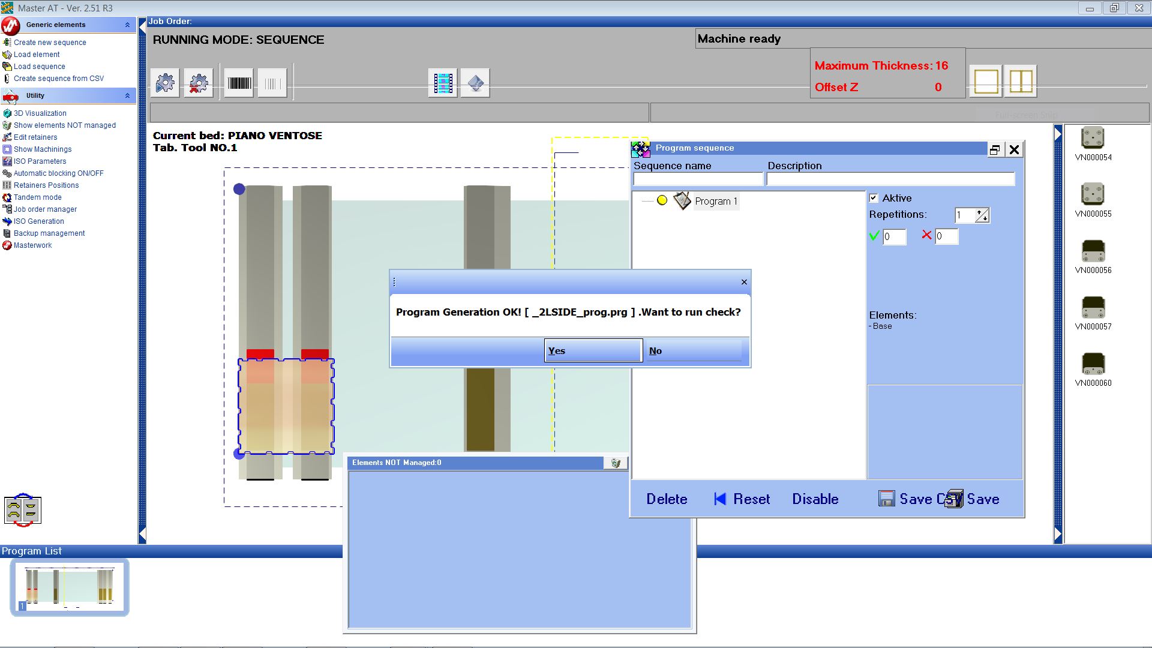
Task: Collapse the Generic elements section
Action: (x=127, y=25)
